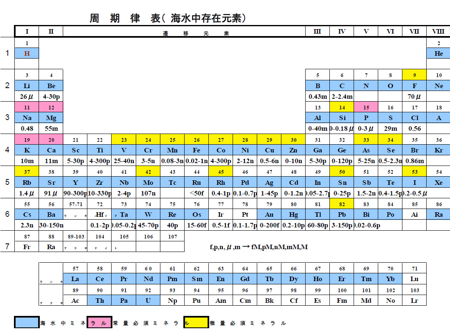Click the thallium concentration 60-80p
Image resolution: width=450 pixels, height=336 pixels.
(x=318, y=225)
